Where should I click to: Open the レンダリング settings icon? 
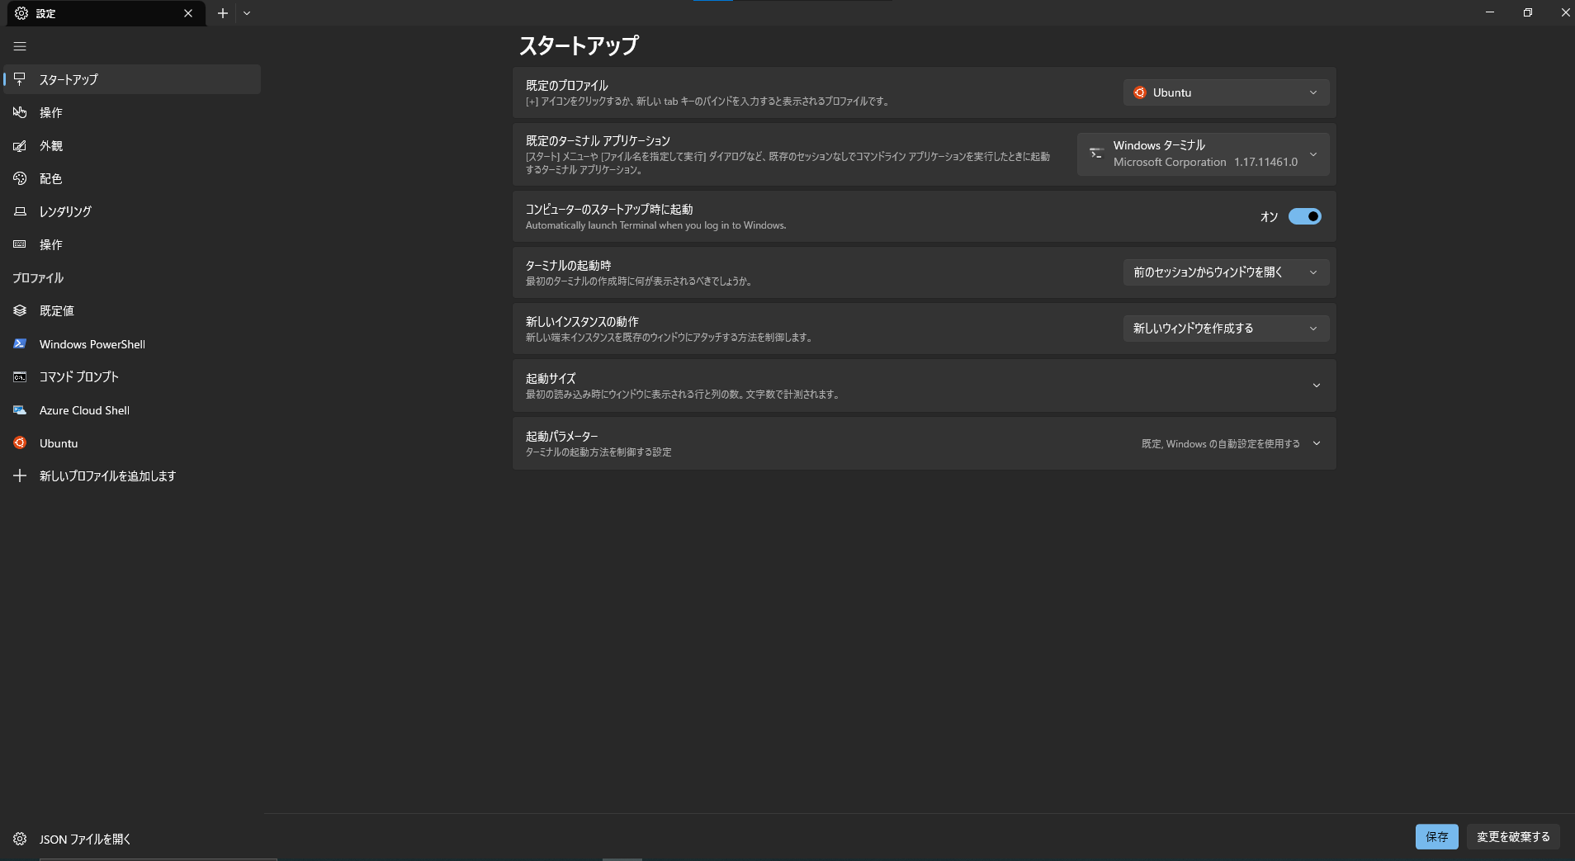20,211
